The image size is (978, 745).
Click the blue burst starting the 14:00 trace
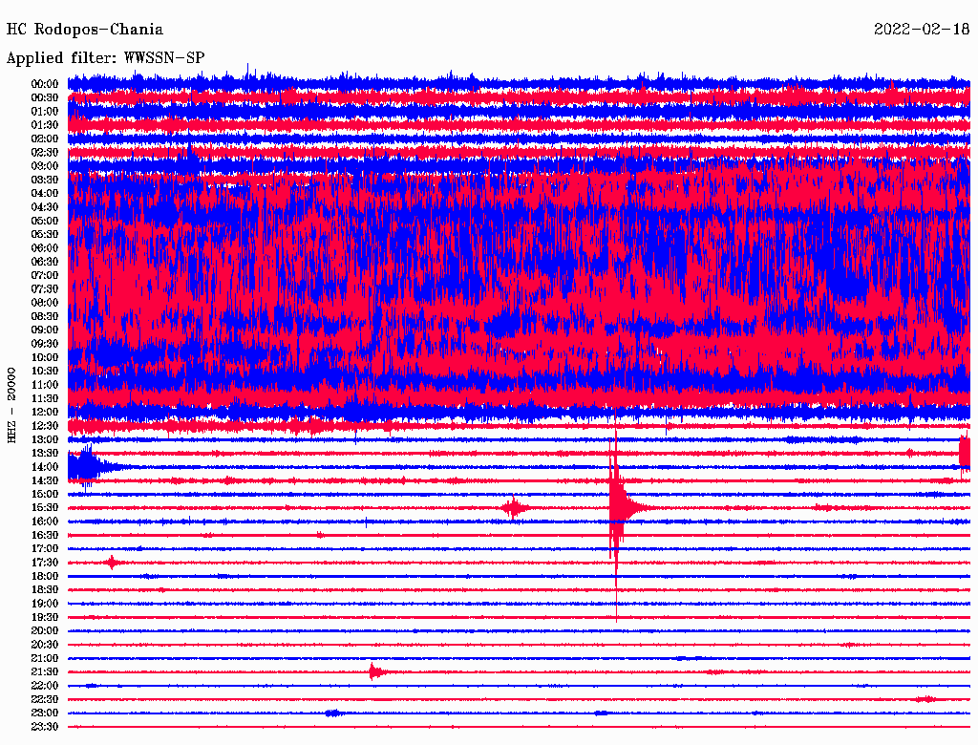point(86,466)
